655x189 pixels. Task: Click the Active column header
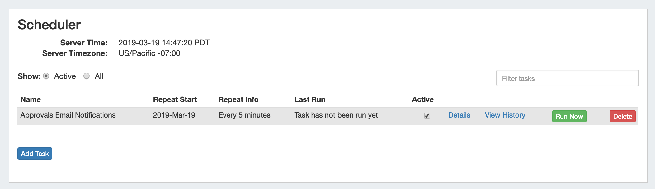pyautogui.click(x=423, y=99)
